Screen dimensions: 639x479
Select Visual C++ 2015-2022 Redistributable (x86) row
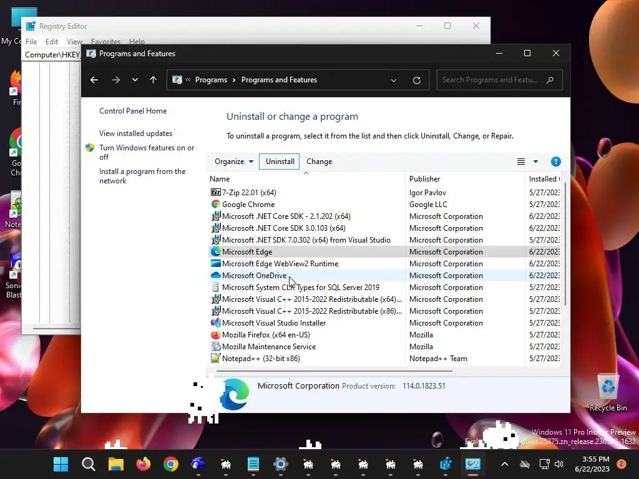click(312, 311)
